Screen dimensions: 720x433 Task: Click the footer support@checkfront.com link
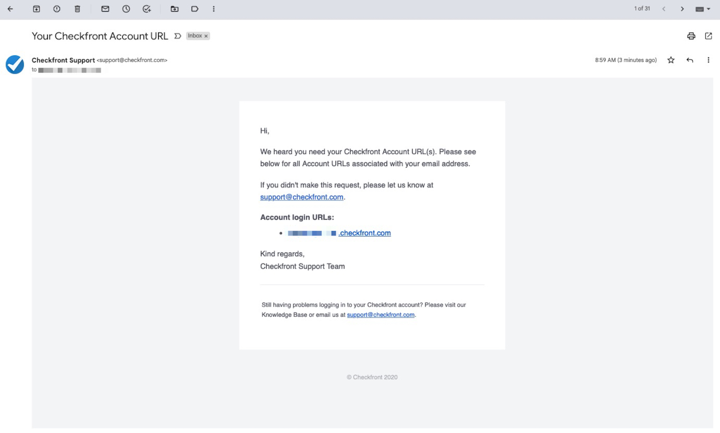381,315
